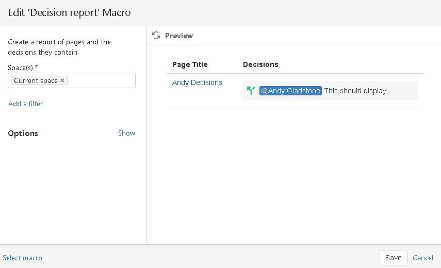441x268 pixels.
Task: Click the Preview label
Action: (179, 36)
